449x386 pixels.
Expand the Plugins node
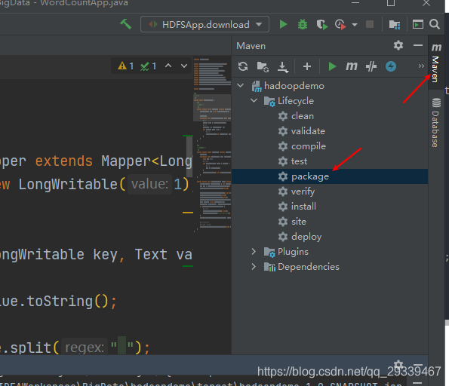(254, 252)
